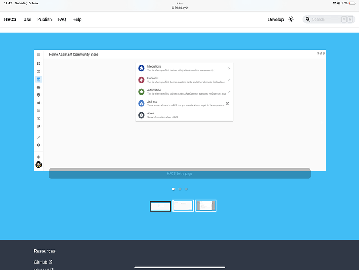Click the user avatar in the sidebar
Image resolution: width=359 pixels, height=270 pixels.
point(38,165)
